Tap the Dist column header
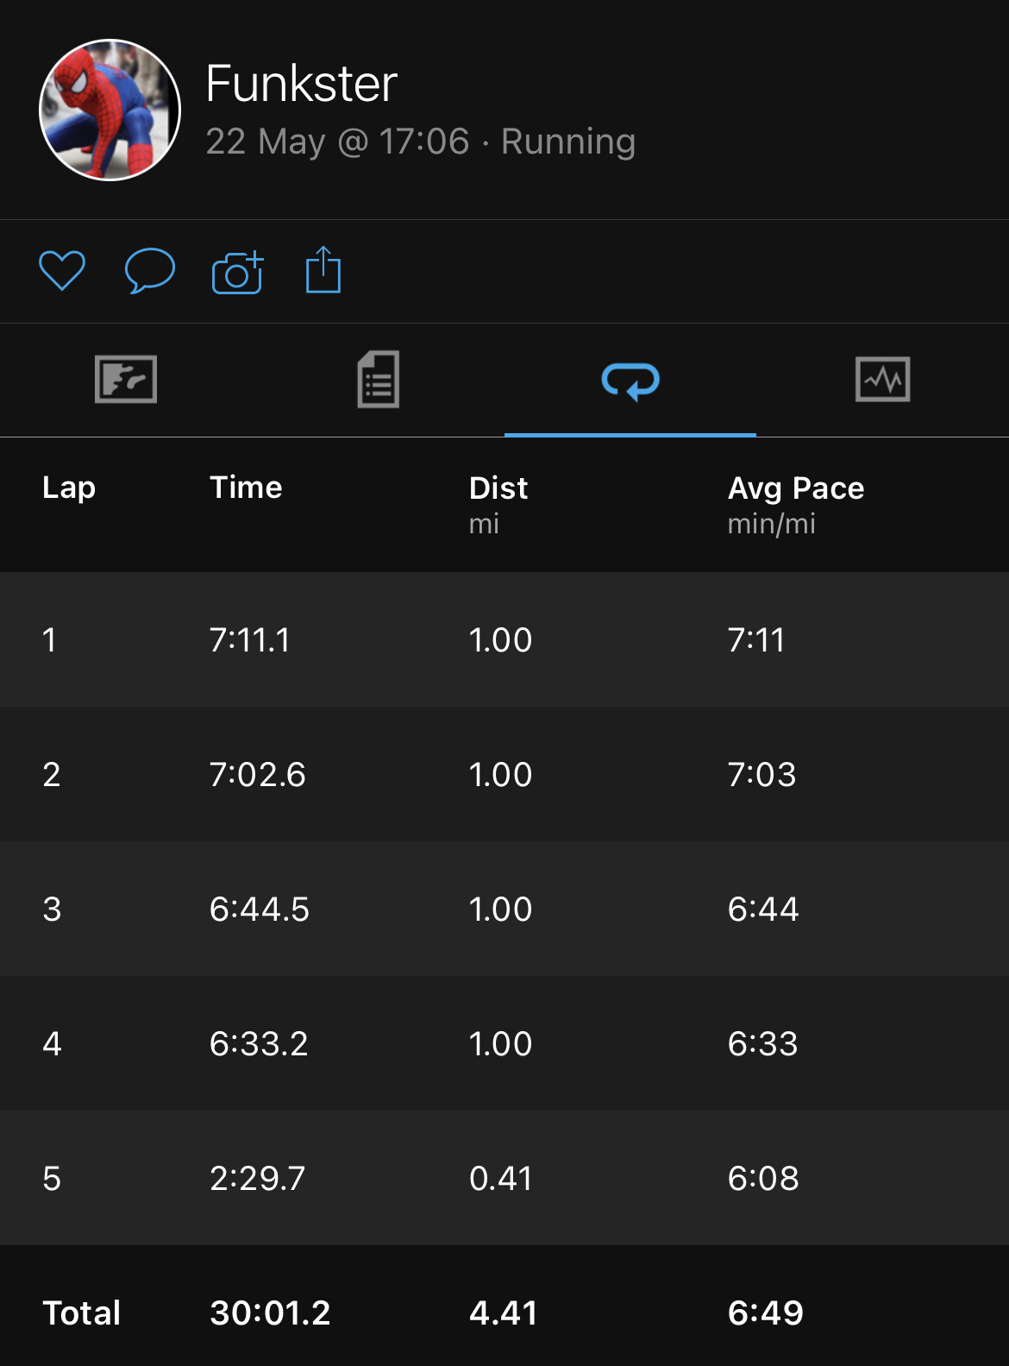Image resolution: width=1009 pixels, height=1366 pixels. pos(498,488)
